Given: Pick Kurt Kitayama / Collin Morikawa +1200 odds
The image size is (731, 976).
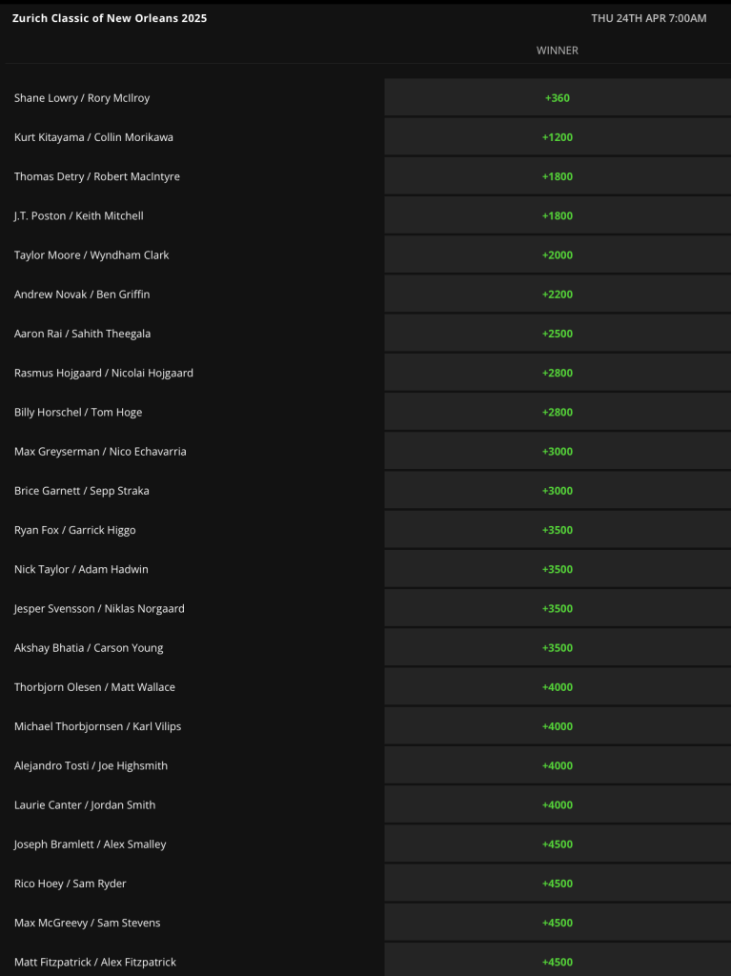Looking at the screenshot, I should tap(558, 137).
